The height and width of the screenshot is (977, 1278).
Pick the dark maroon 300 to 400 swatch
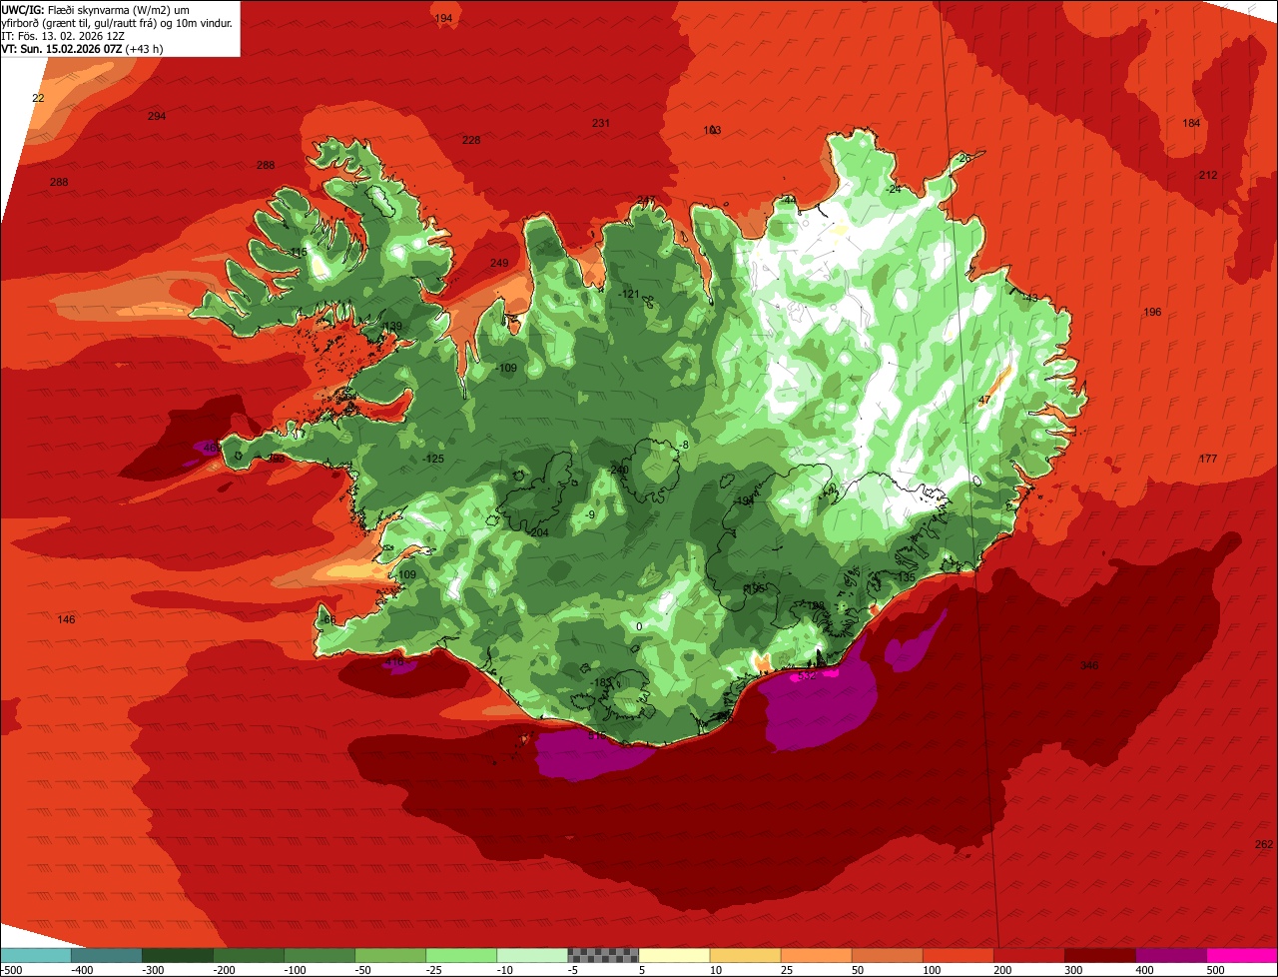[1099, 955]
